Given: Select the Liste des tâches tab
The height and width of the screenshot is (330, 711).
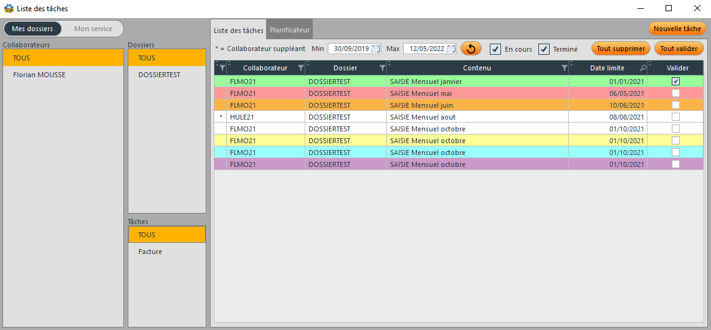Looking at the screenshot, I should [239, 30].
